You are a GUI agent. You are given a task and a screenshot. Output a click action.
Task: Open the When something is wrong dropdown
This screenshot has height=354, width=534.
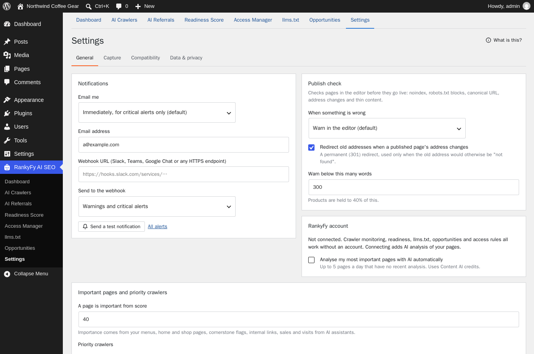click(387, 128)
